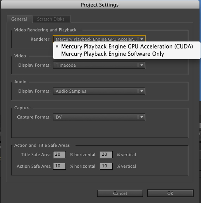Screen dimensions: 201x203
Task: Open the General tab
Action: point(19,19)
